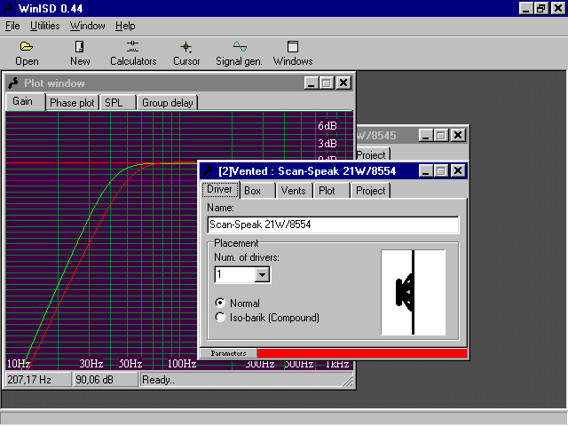Click the WinISD application title icon
The height and width of the screenshot is (426, 568).
coord(9,8)
